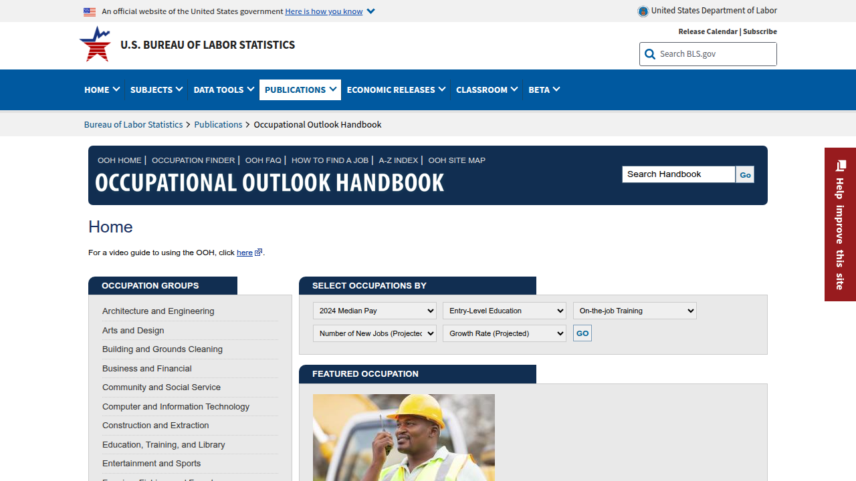Click the magnifying glass search icon
The width and height of the screenshot is (856, 481).
tap(650, 54)
